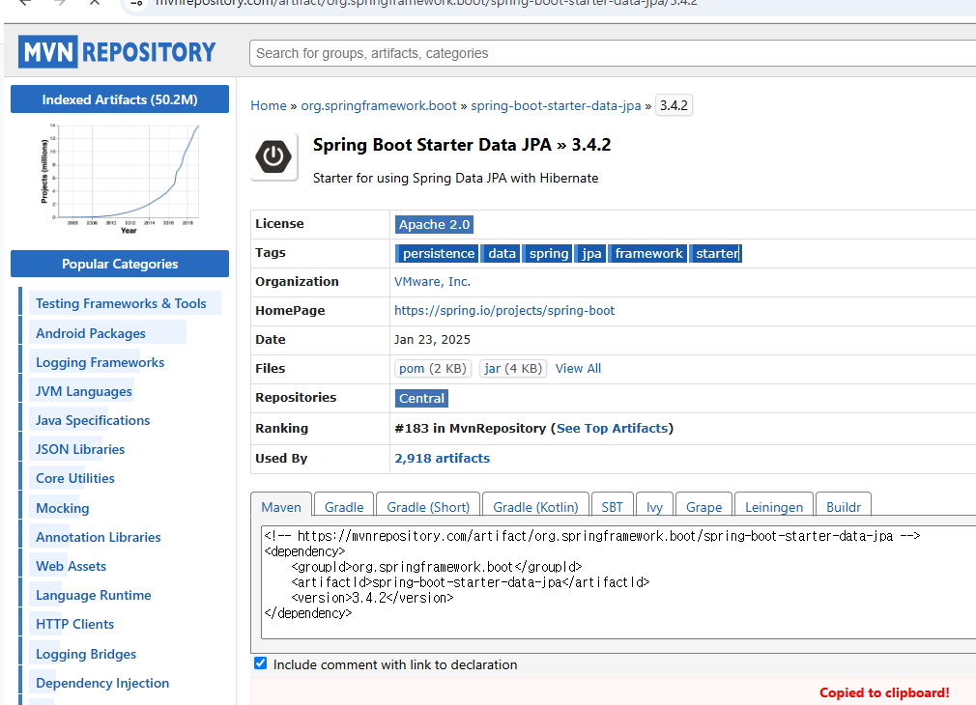Open the VMware, Inc. organization link
This screenshot has height=705, width=976.
click(432, 282)
